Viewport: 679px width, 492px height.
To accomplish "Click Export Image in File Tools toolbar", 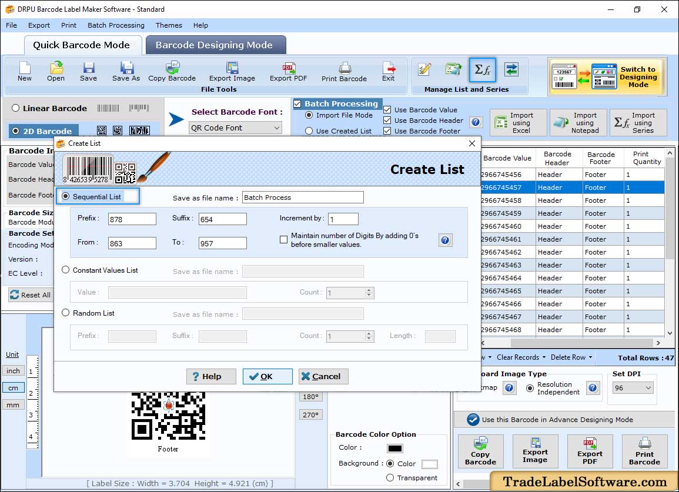I will (232, 72).
